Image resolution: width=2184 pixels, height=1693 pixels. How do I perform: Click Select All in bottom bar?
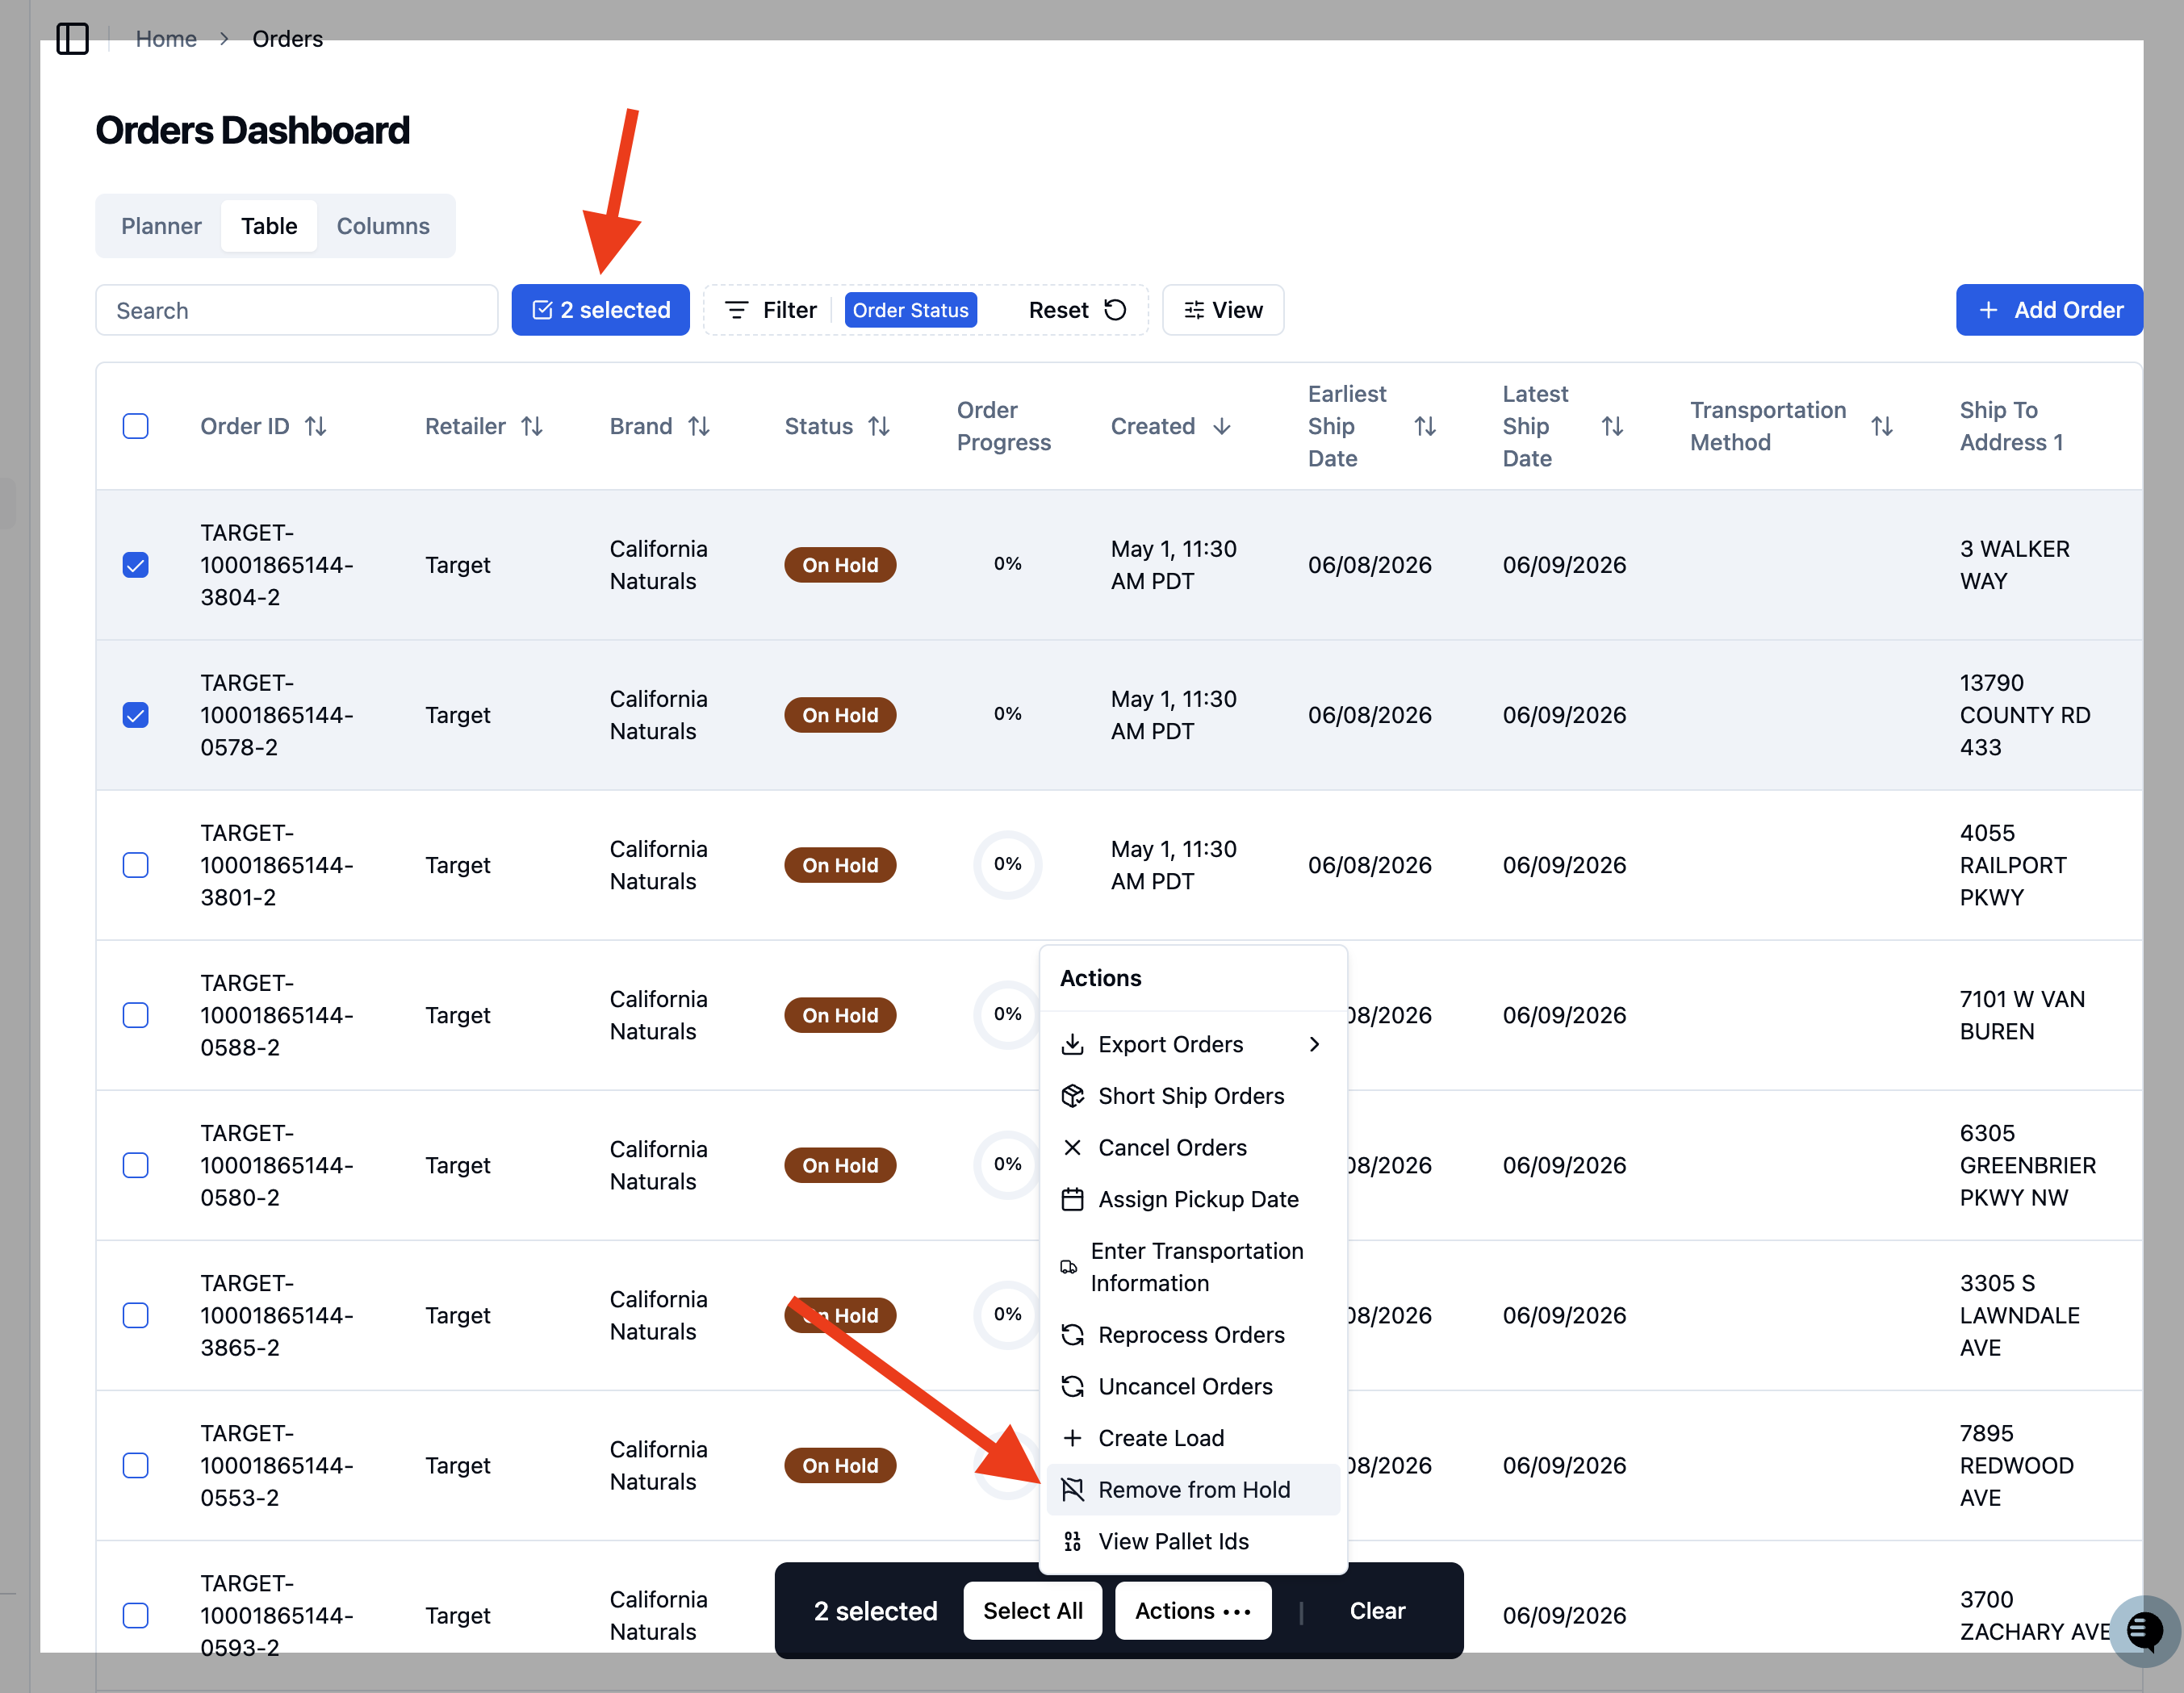click(1032, 1611)
